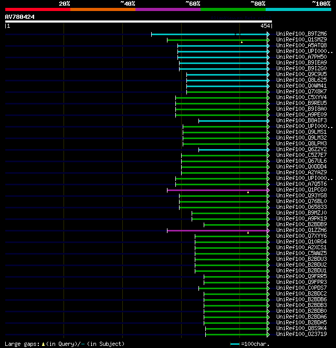This screenshot has width=336, height=348.
Task: Select the UniRef100_B2BDA5 label
Action: pos(301,322)
